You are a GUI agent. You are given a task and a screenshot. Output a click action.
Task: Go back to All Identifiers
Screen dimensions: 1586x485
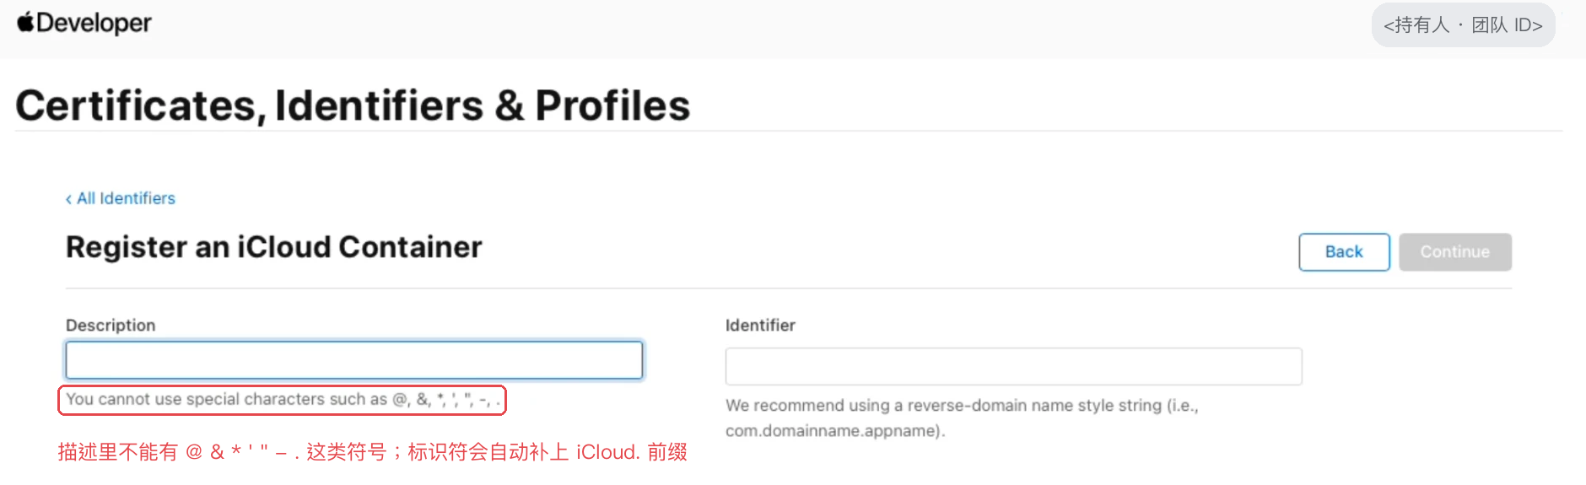click(121, 198)
